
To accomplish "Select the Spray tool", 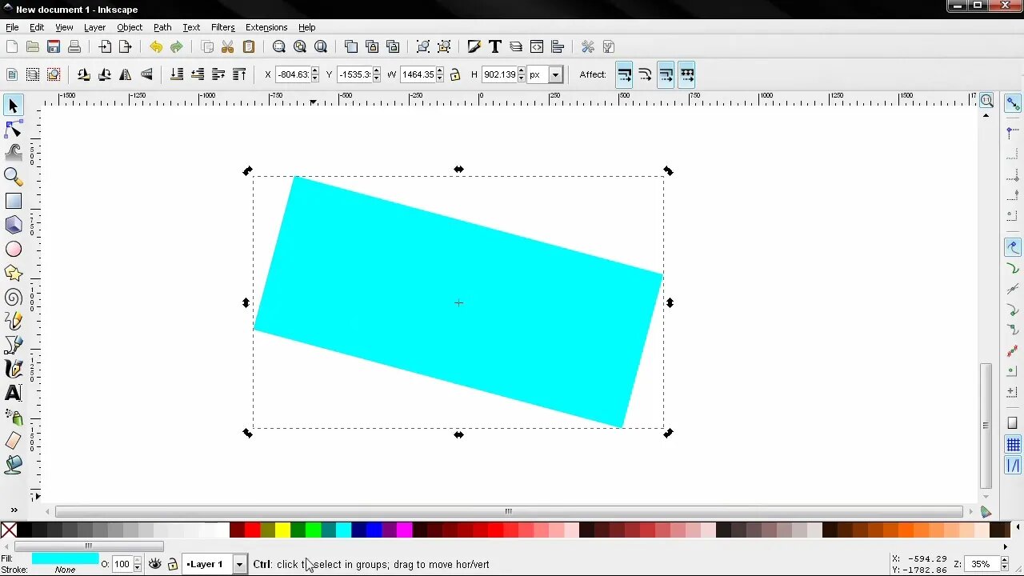I will coord(13,417).
